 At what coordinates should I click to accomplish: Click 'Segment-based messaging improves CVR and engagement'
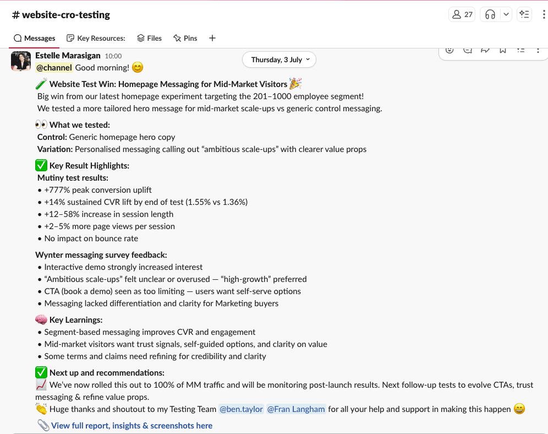(150, 332)
